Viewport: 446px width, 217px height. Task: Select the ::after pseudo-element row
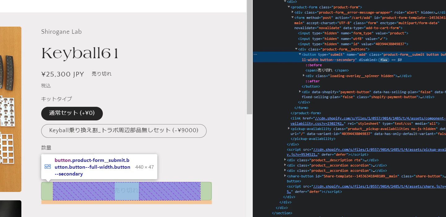click(x=313, y=81)
